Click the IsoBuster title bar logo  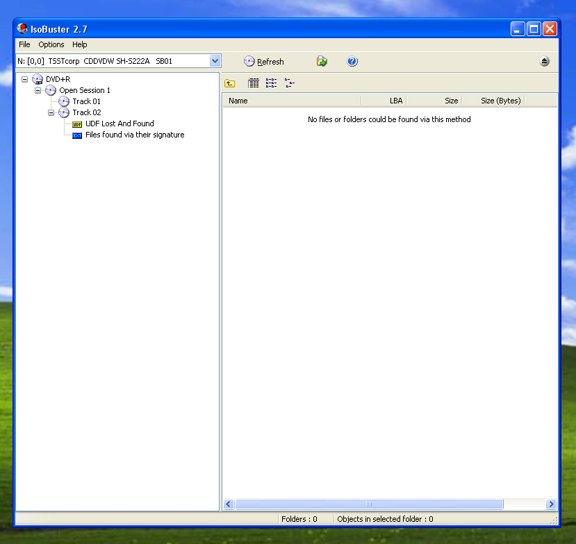click(x=22, y=28)
